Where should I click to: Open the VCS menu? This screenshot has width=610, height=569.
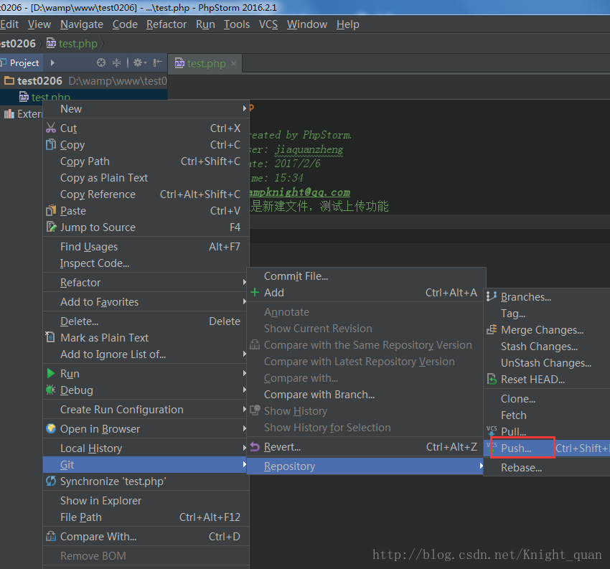[268, 24]
